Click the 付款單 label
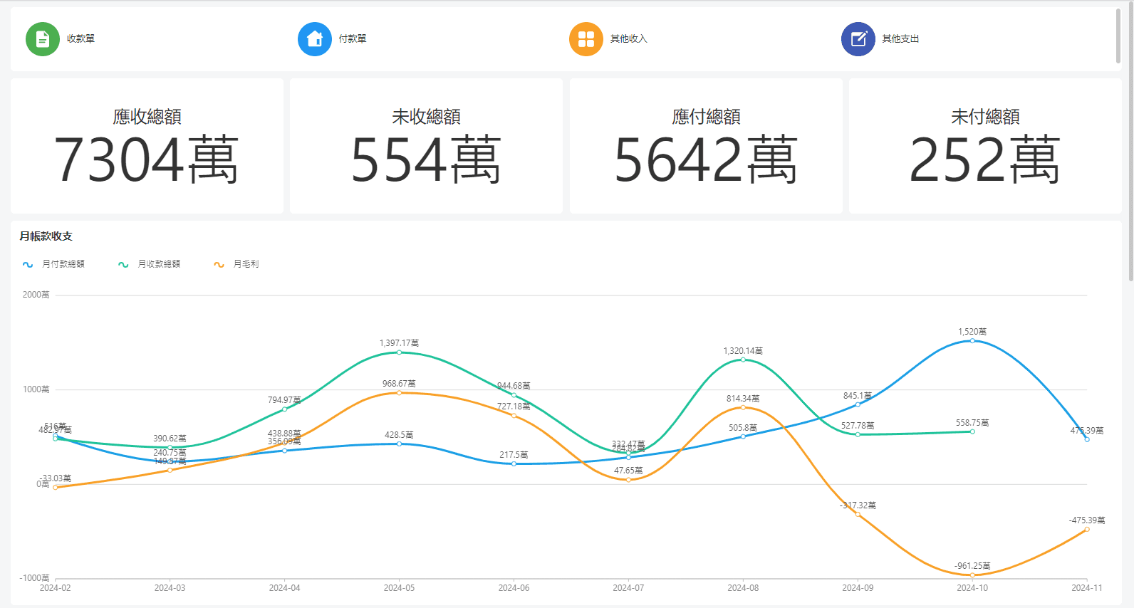 [353, 39]
